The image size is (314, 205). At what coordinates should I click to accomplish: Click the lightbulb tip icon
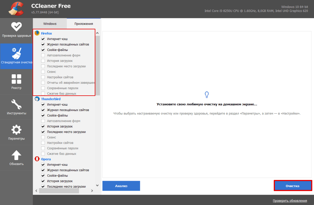pyautogui.click(x=207, y=95)
